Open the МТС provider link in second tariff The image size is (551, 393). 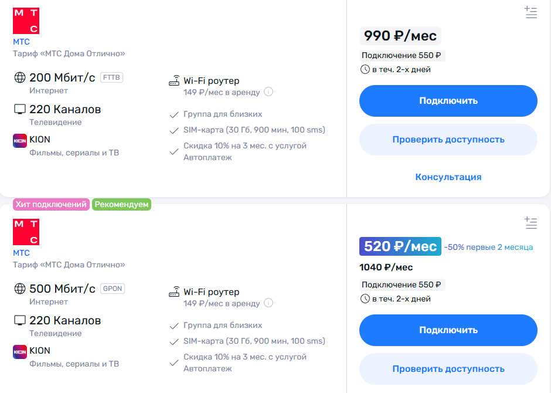(x=21, y=253)
